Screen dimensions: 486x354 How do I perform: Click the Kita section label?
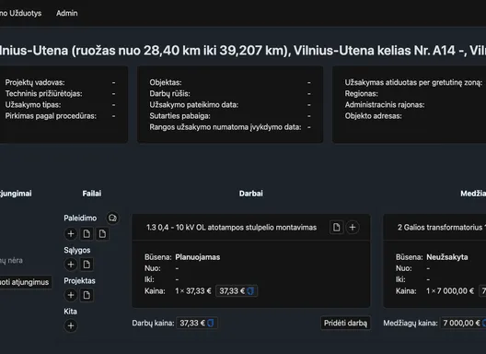[70, 312]
